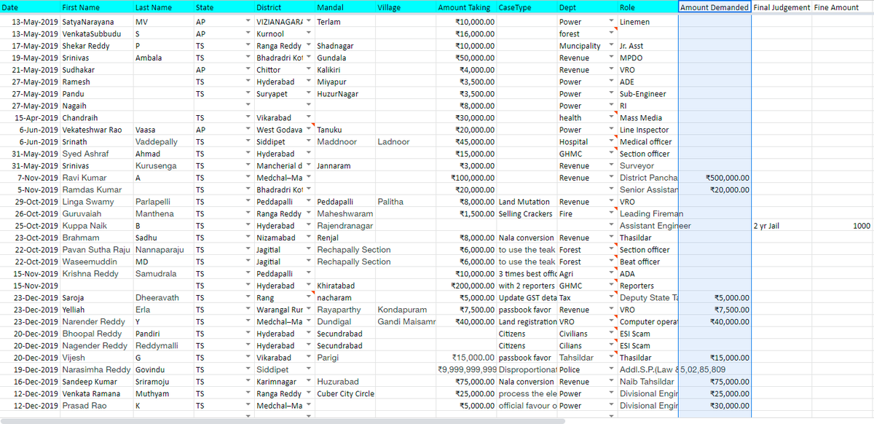Click the 'Naib Tahsildar' role cell
The image size is (874, 424).
click(647, 382)
